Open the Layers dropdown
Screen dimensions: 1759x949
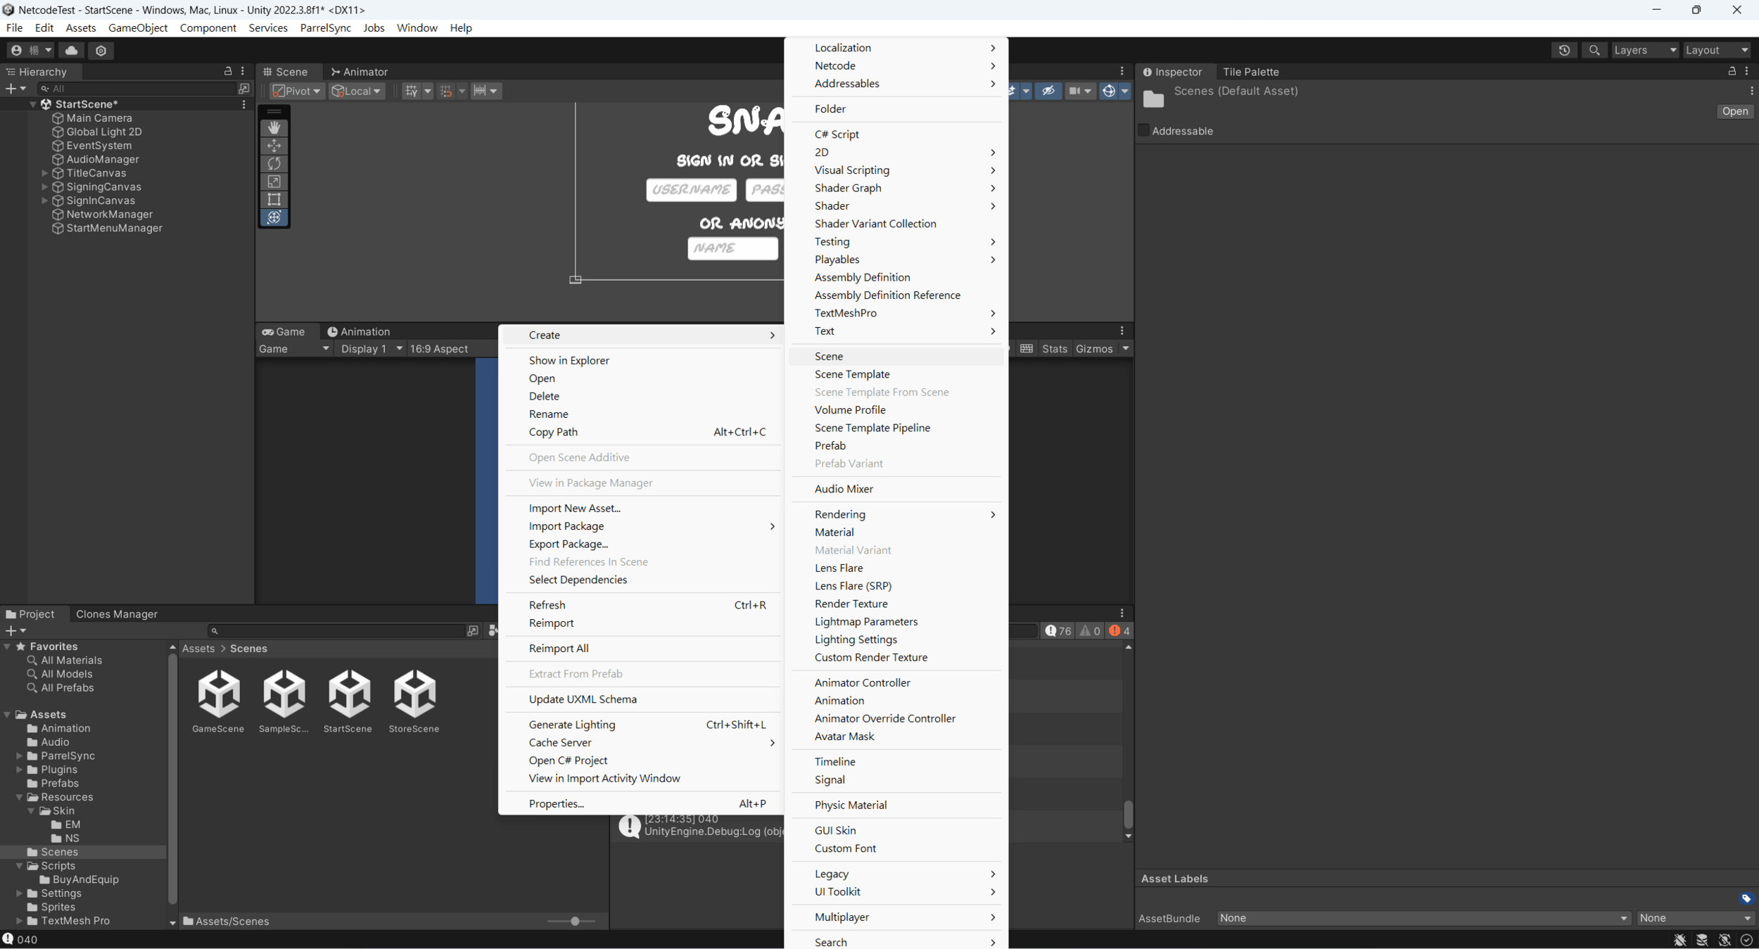click(1644, 50)
